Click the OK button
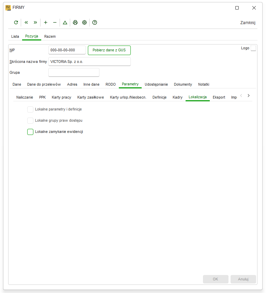Screen dimensions: 268x293 point(216,279)
